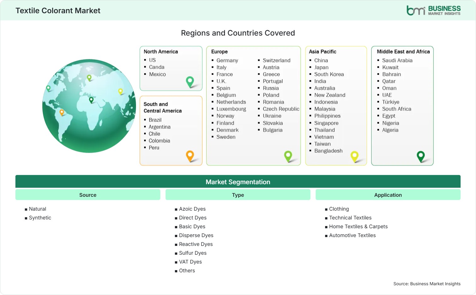Click the green pin in North America card
This screenshot has height=295, width=476.
pyautogui.click(x=190, y=82)
